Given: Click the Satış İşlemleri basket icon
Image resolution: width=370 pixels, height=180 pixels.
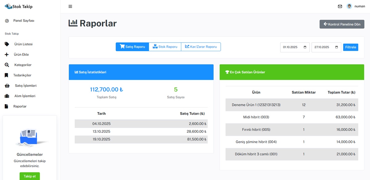Looking at the screenshot, I should [x=7, y=86].
